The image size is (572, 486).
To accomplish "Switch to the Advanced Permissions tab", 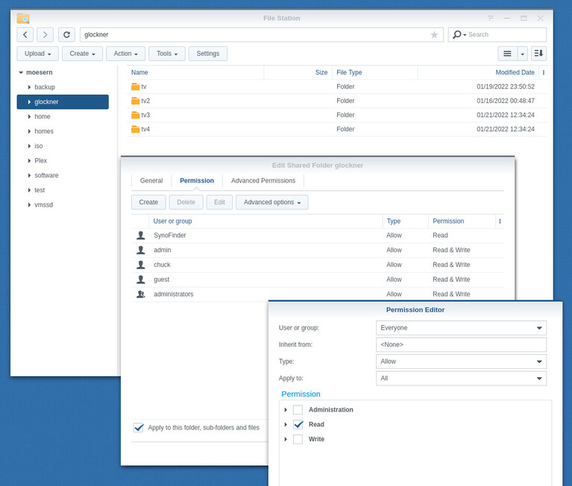I will pos(263,181).
